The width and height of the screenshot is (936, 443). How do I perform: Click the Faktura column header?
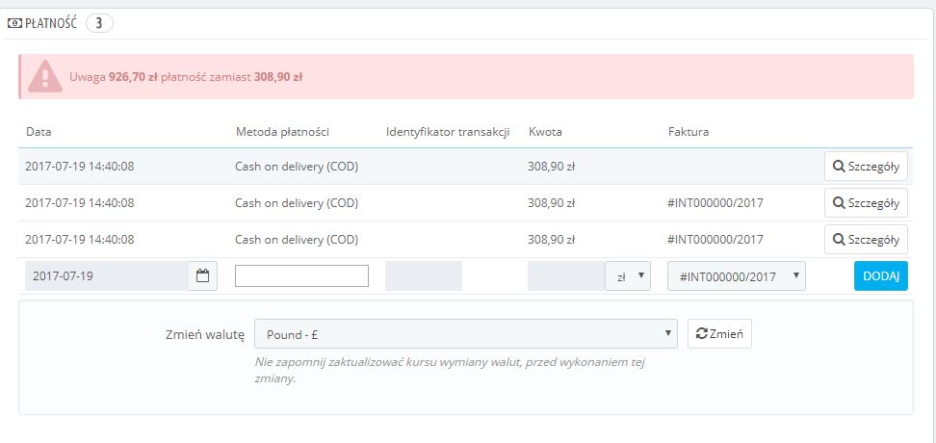point(688,131)
